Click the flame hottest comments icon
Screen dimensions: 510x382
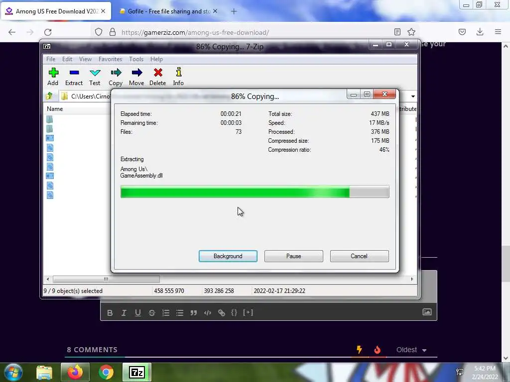coord(378,350)
